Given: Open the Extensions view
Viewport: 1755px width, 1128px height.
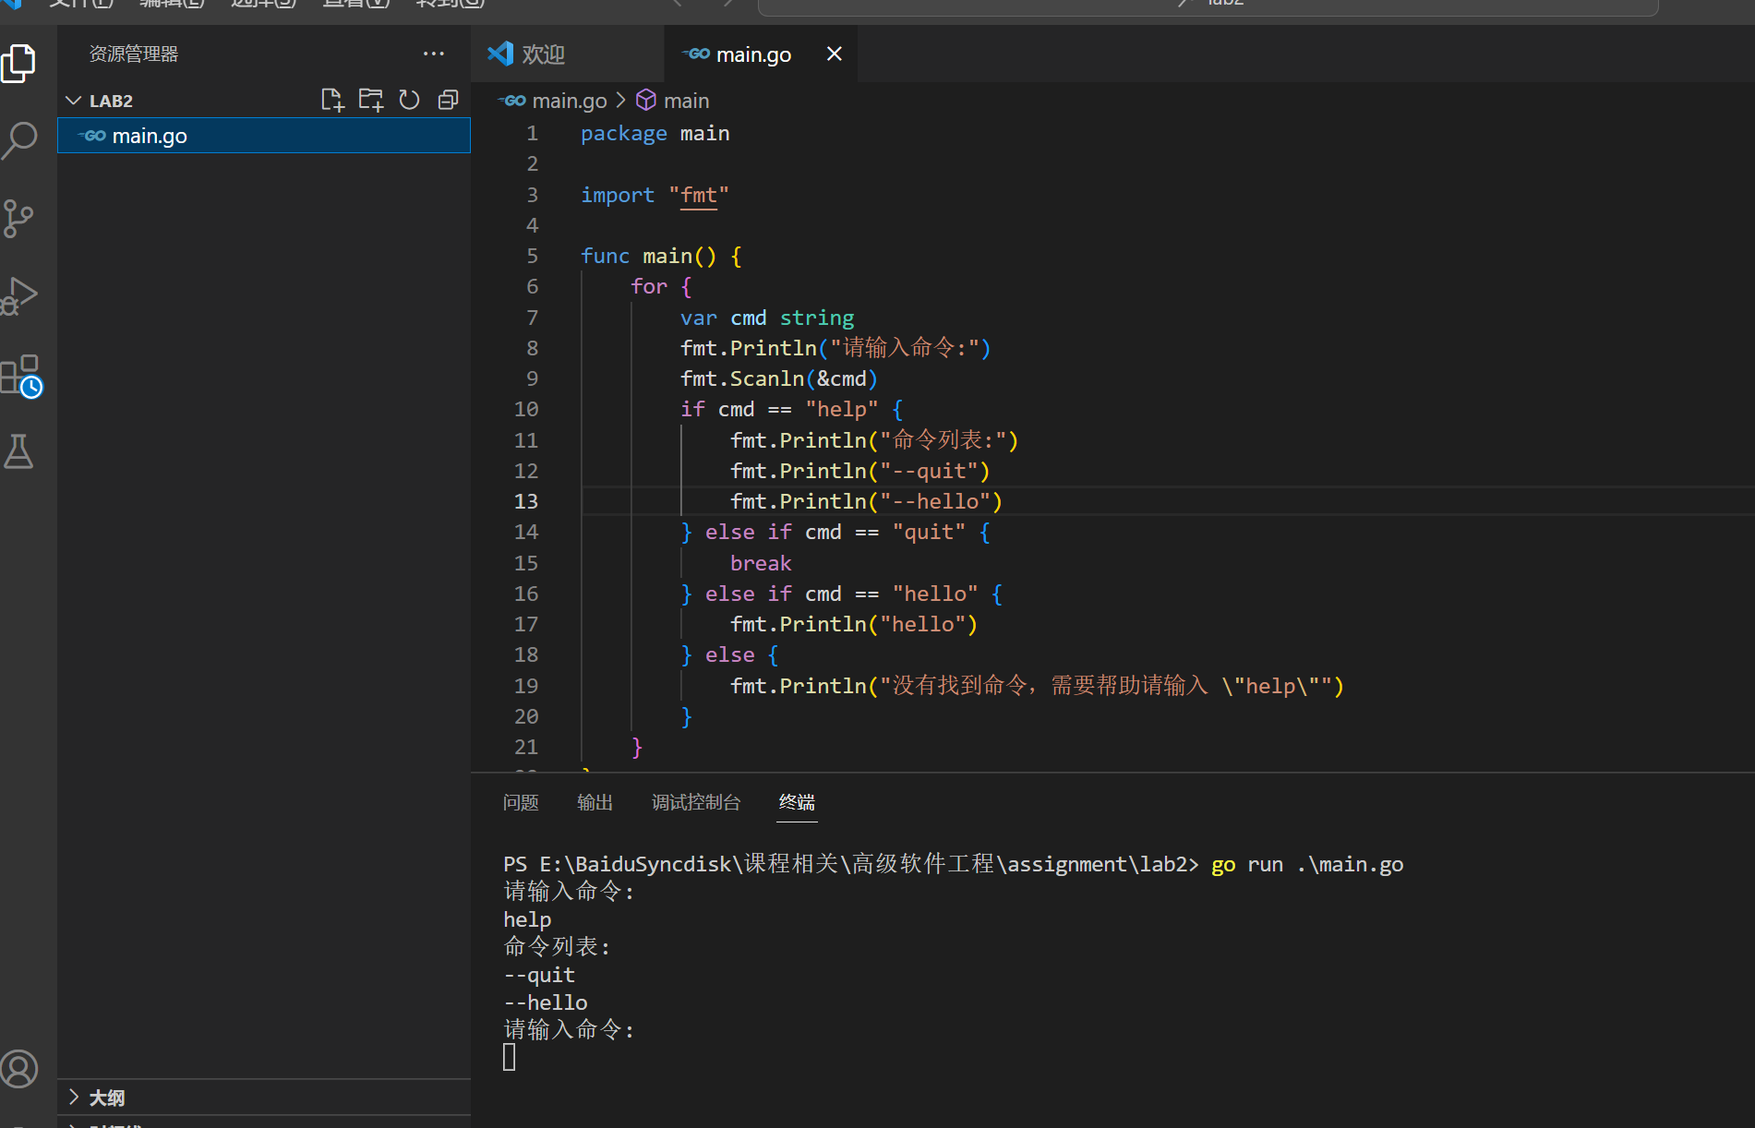Looking at the screenshot, I should pyautogui.click(x=20, y=374).
